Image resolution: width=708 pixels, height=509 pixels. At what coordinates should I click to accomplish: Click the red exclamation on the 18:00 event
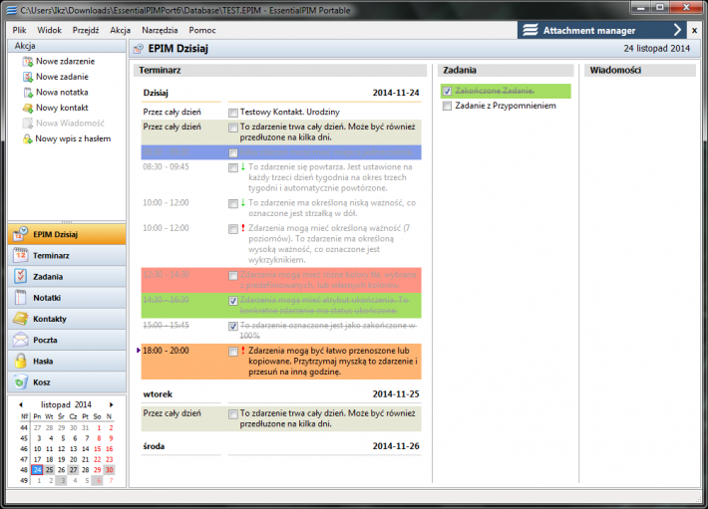243,351
